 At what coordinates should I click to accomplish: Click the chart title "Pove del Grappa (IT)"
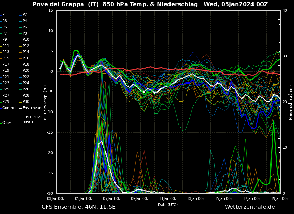[x=65, y=4]
